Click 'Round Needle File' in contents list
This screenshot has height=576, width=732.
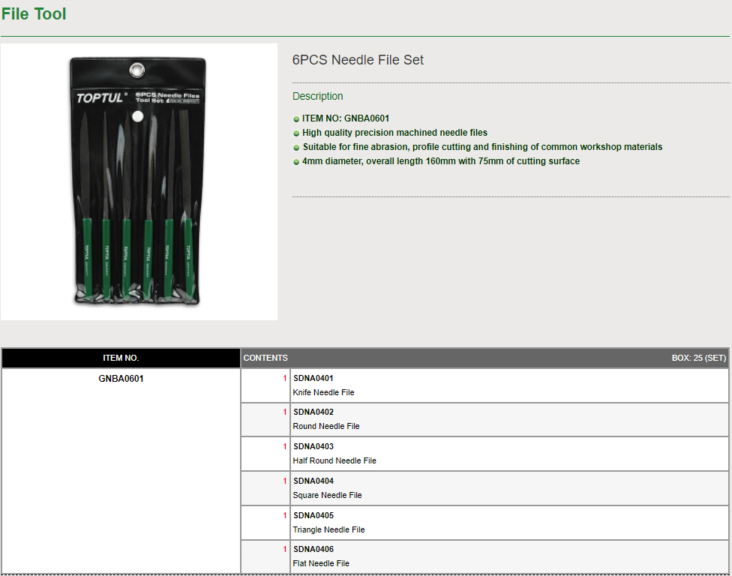click(326, 426)
